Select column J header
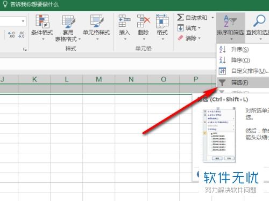269x201 pixels. click(9, 79)
